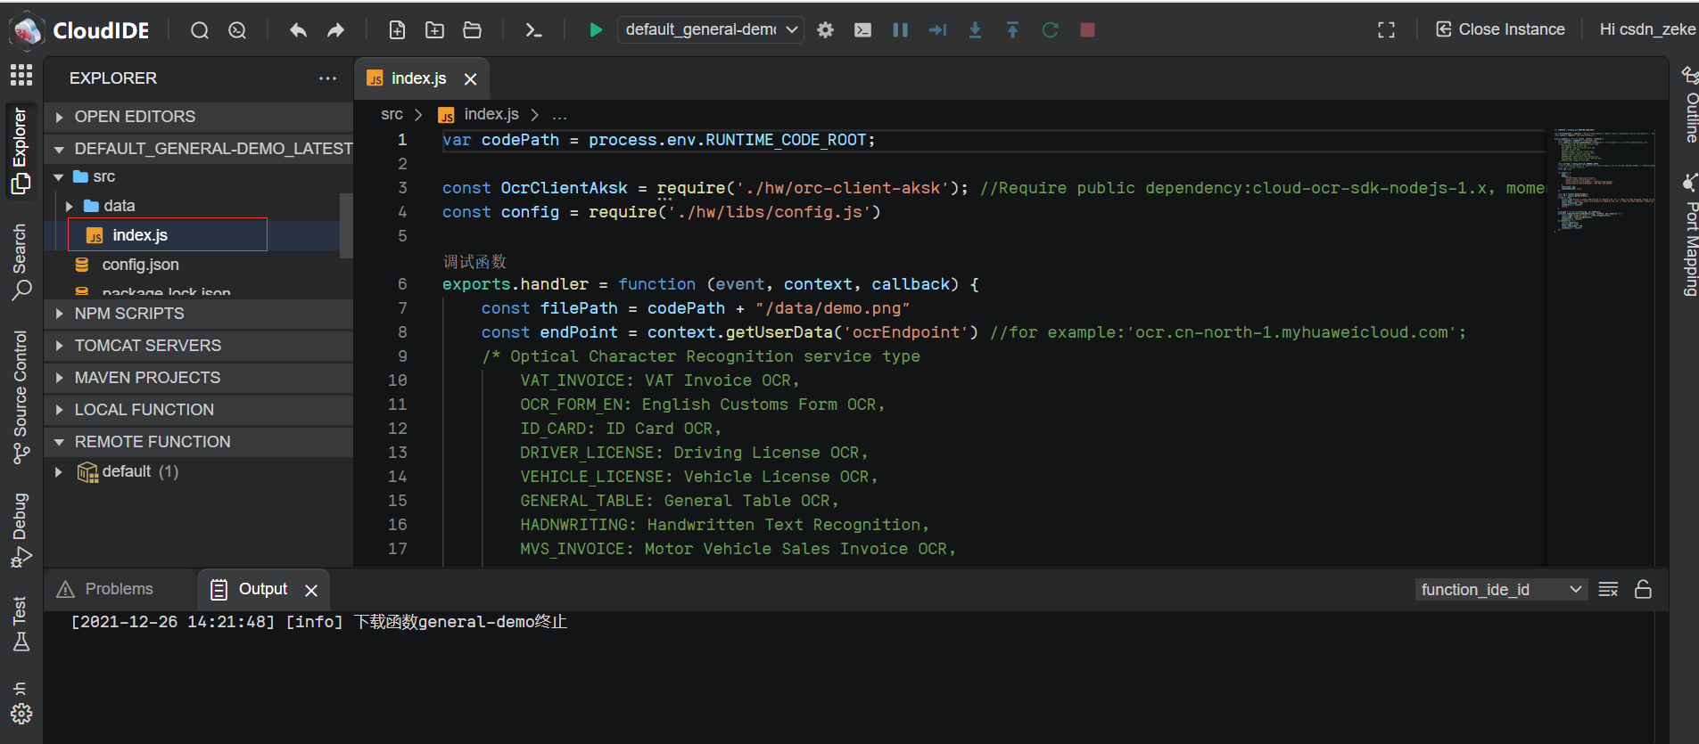Toggle fullscreen mode with the expand icon

(1386, 30)
